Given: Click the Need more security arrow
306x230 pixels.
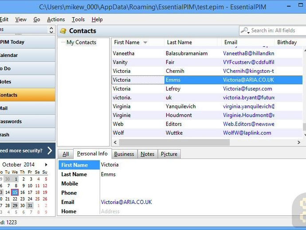Looking at the screenshot, I should coord(50,151).
